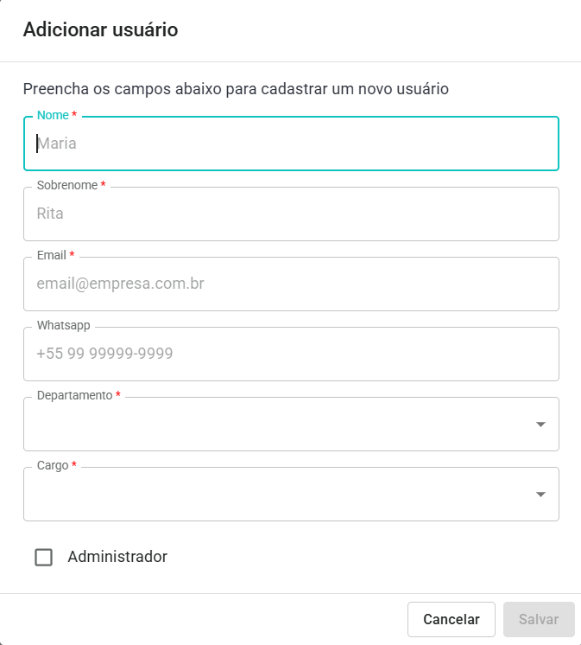Expand the Cargo select field
This screenshot has width=581, height=645.
coord(276,495)
